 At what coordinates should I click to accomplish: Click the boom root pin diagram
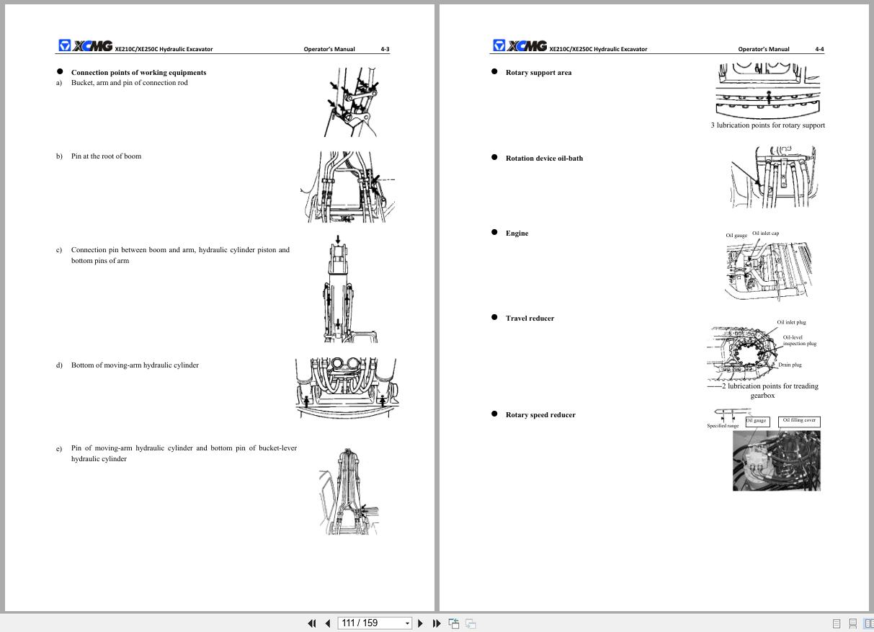[x=348, y=187]
